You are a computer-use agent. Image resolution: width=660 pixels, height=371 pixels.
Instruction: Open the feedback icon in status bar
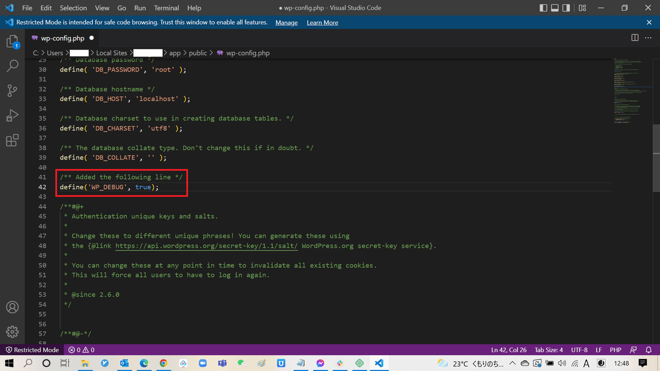click(633, 350)
